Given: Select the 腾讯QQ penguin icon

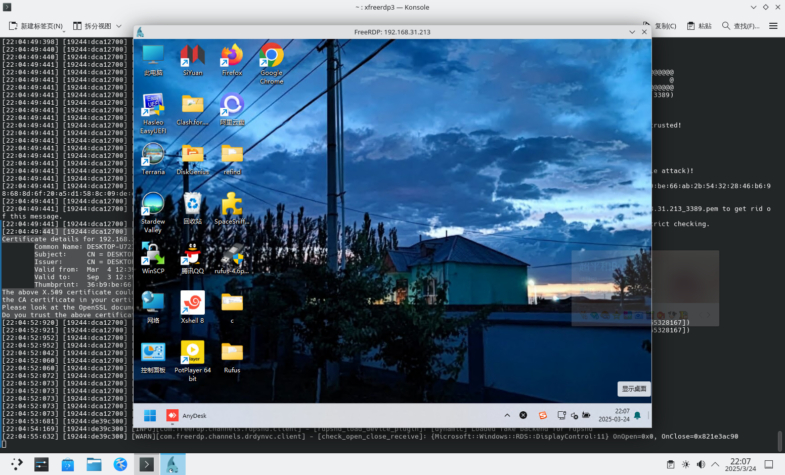Looking at the screenshot, I should (193, 258).
